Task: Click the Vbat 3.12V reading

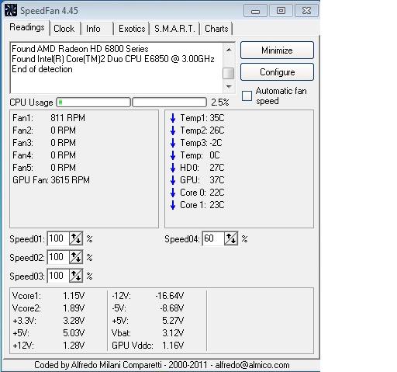Action: click(147, 333)
